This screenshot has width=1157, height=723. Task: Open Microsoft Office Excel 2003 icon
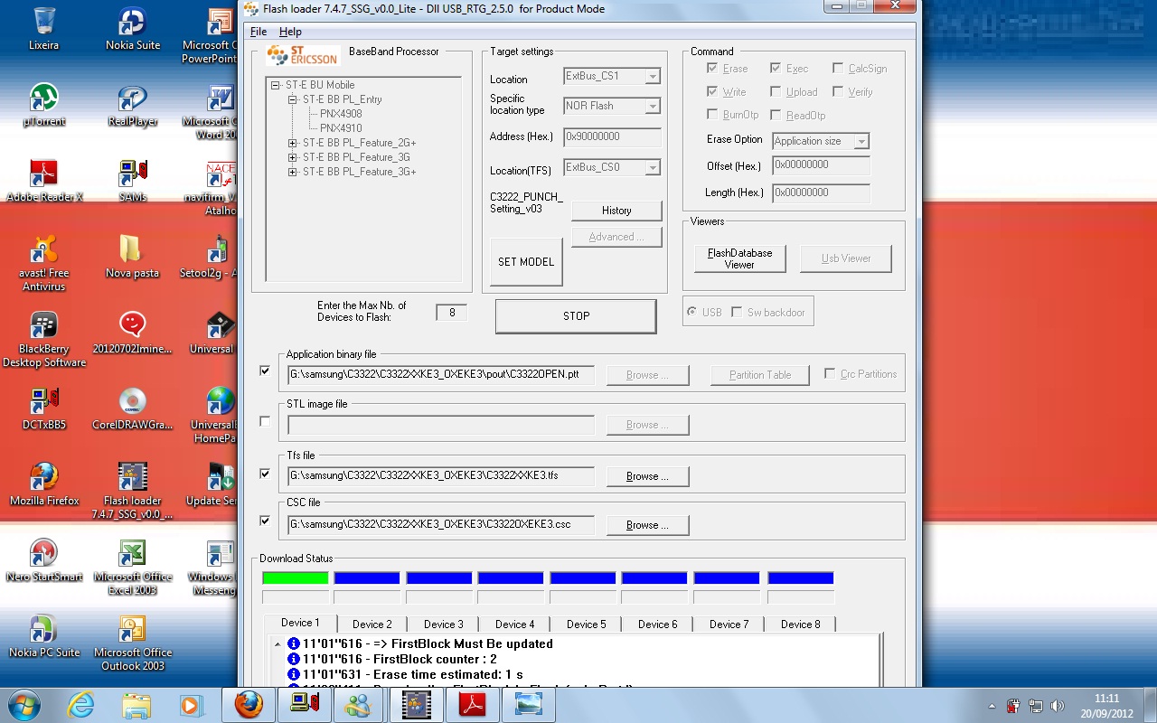(132, 567)
